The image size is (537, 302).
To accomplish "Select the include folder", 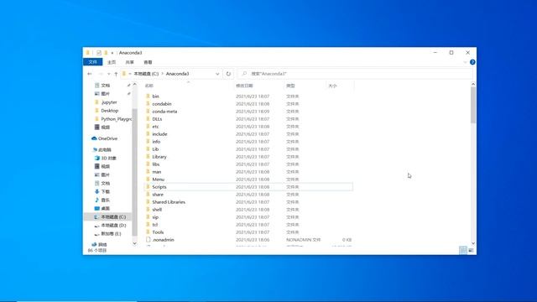I will coord(159,134).
